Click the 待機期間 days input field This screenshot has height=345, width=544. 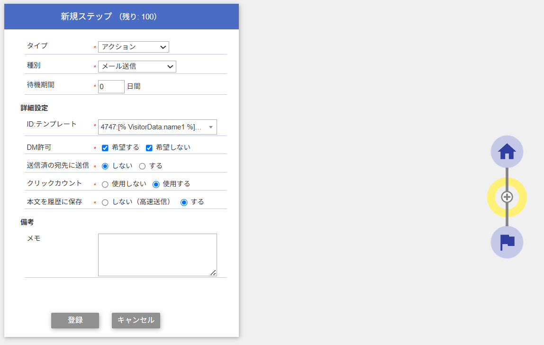(x=111, y=86)
